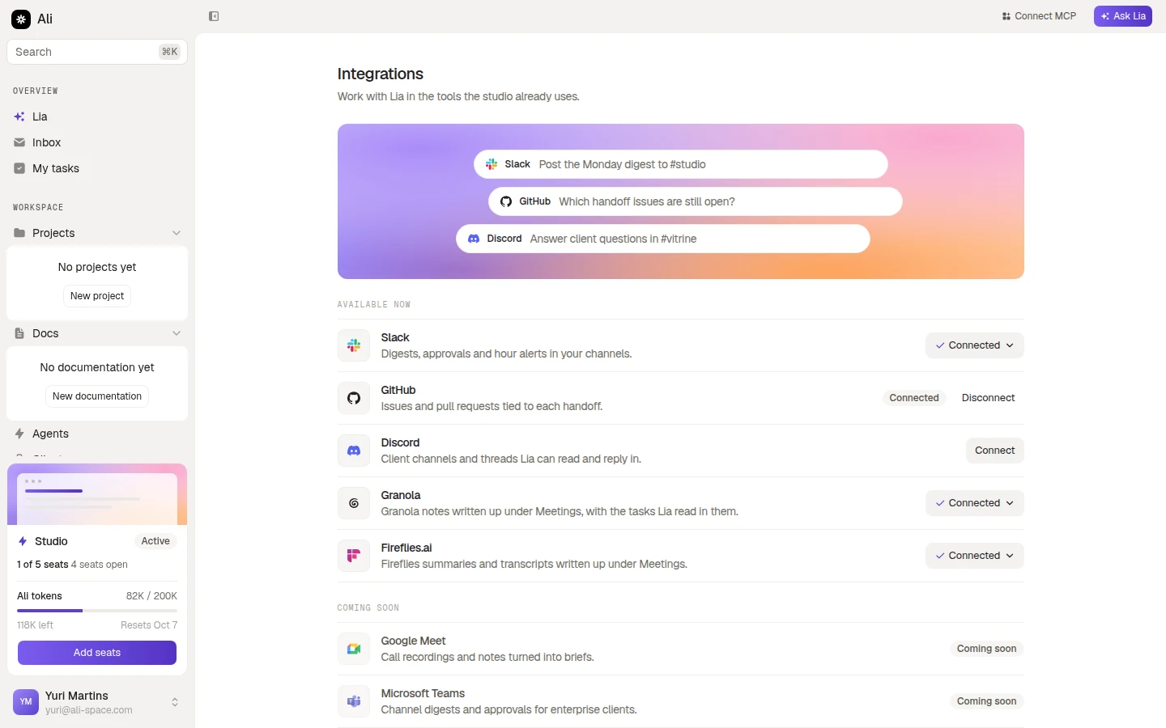Click the Agents lightning bolt icon
Screen dimensions: 1166x728
(19, 434)
